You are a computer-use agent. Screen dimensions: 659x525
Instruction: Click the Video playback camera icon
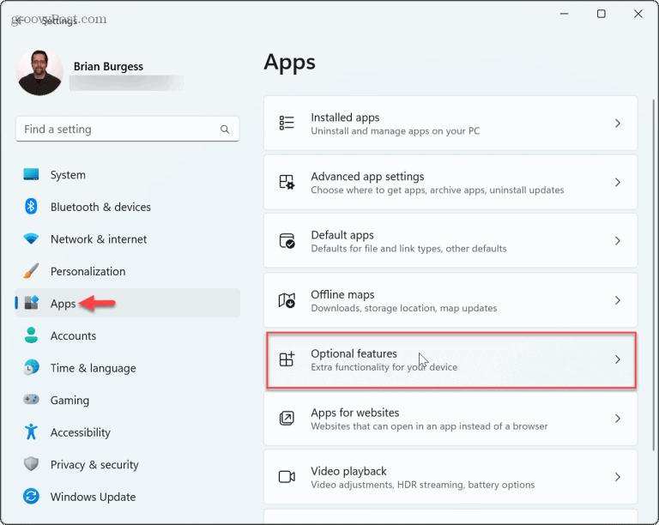coord(287,477)
